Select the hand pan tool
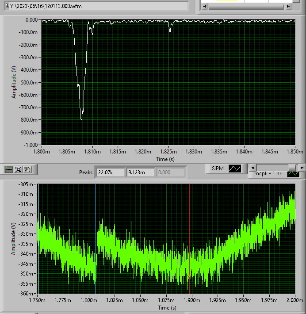 tap(27, 169)
